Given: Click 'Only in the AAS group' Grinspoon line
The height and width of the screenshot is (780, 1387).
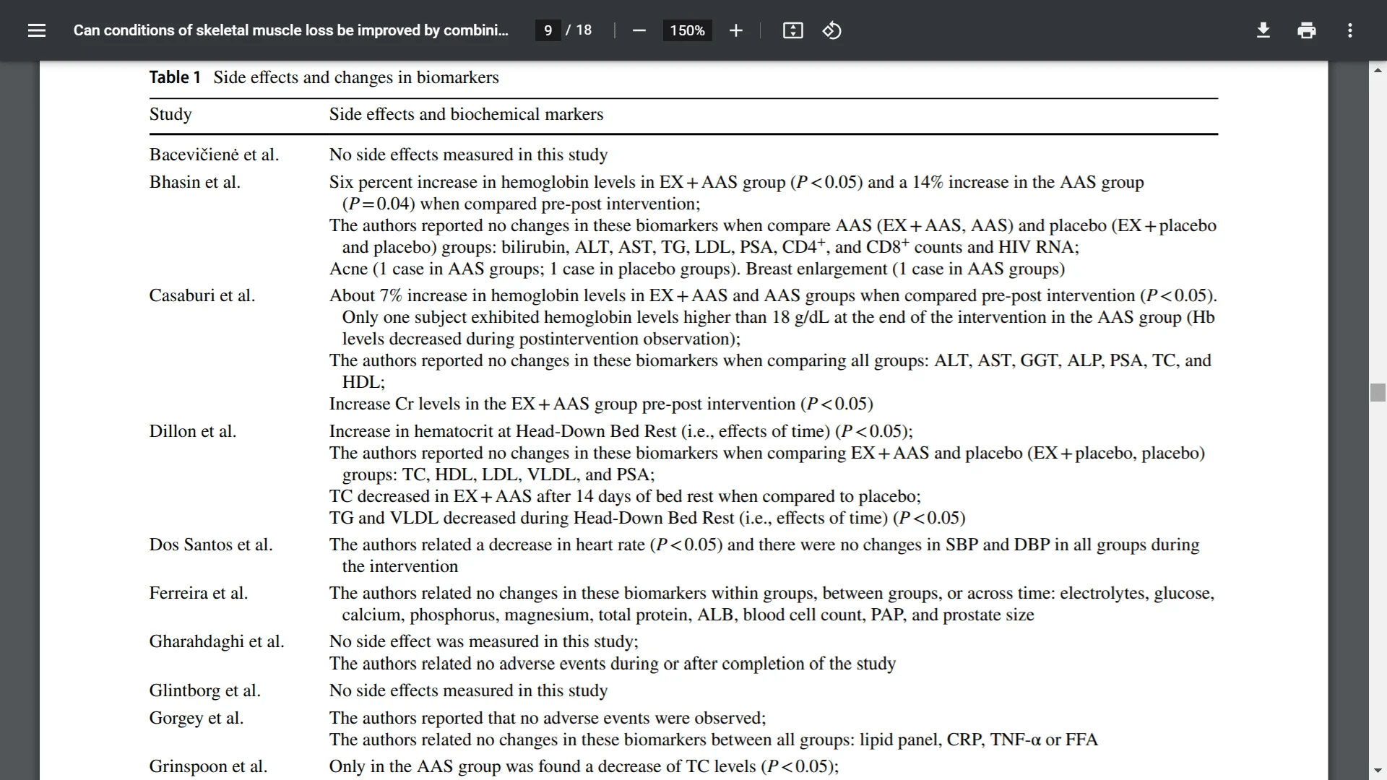Looking at the screenshot, I should 584,766.
